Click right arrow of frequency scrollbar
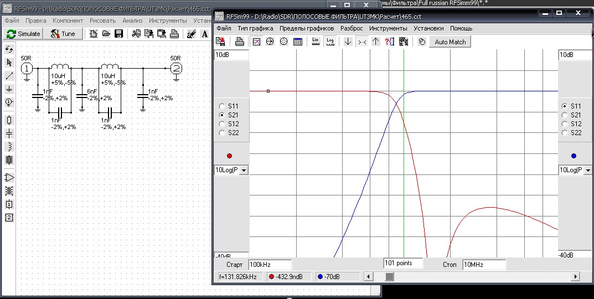The height and width of the screenshot is (299, 594). (x=575, y=277)
